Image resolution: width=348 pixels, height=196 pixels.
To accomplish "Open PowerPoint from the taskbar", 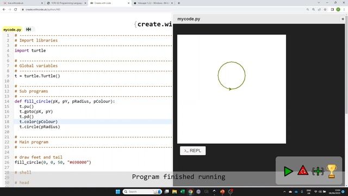I will 222,192.
